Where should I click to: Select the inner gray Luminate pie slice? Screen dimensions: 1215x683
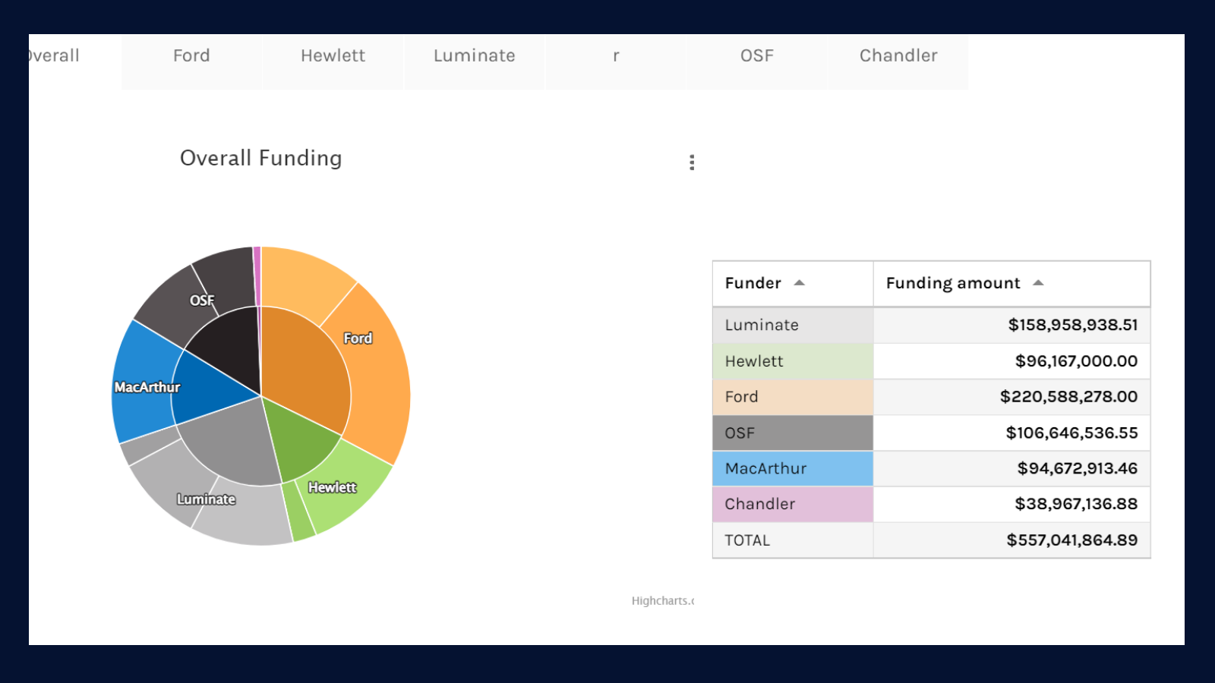tap(232, 444)
